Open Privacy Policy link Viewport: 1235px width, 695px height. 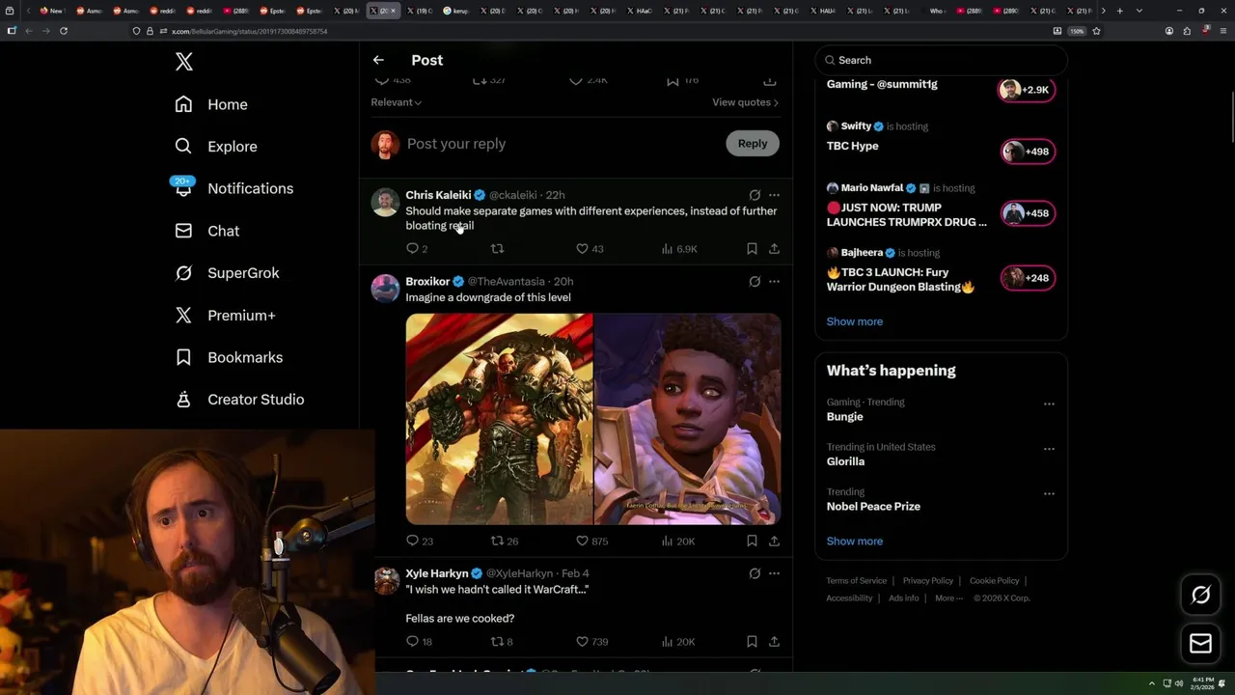click(x=928, y=581)
